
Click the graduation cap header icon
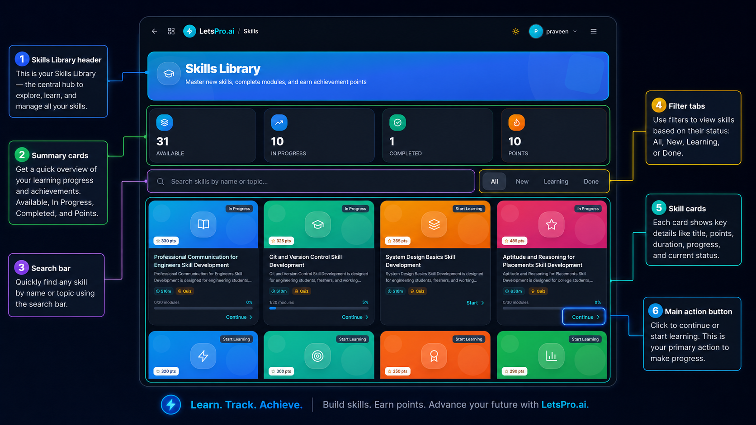click(169, 74)
